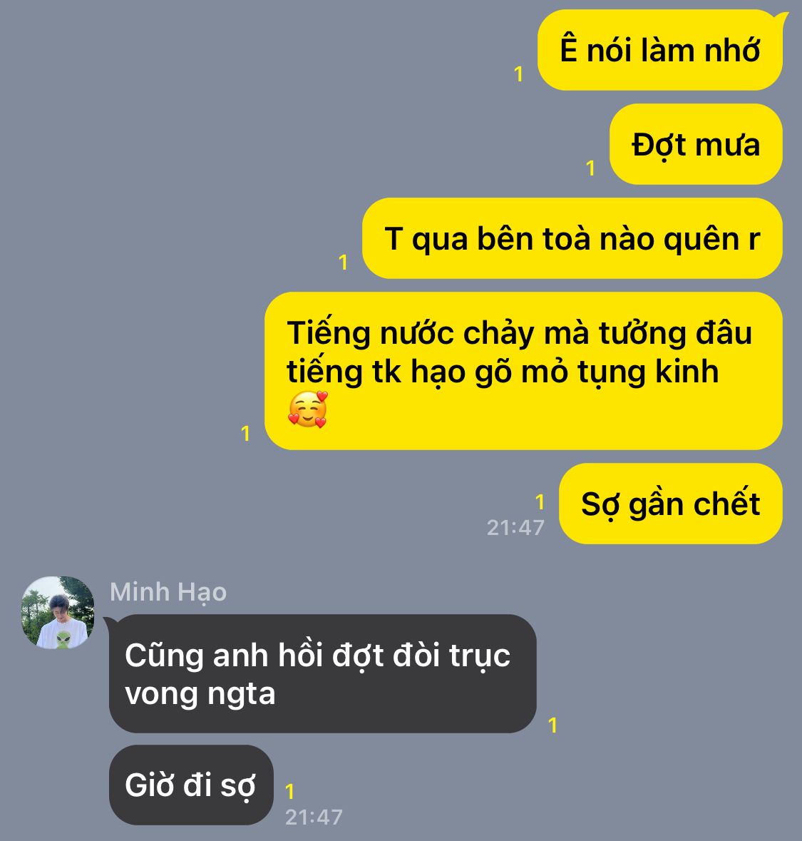Tap read count beside 'Tiếng nước chảy' message
The width and height of the screenshot is (802, 841).
(245, 434)
